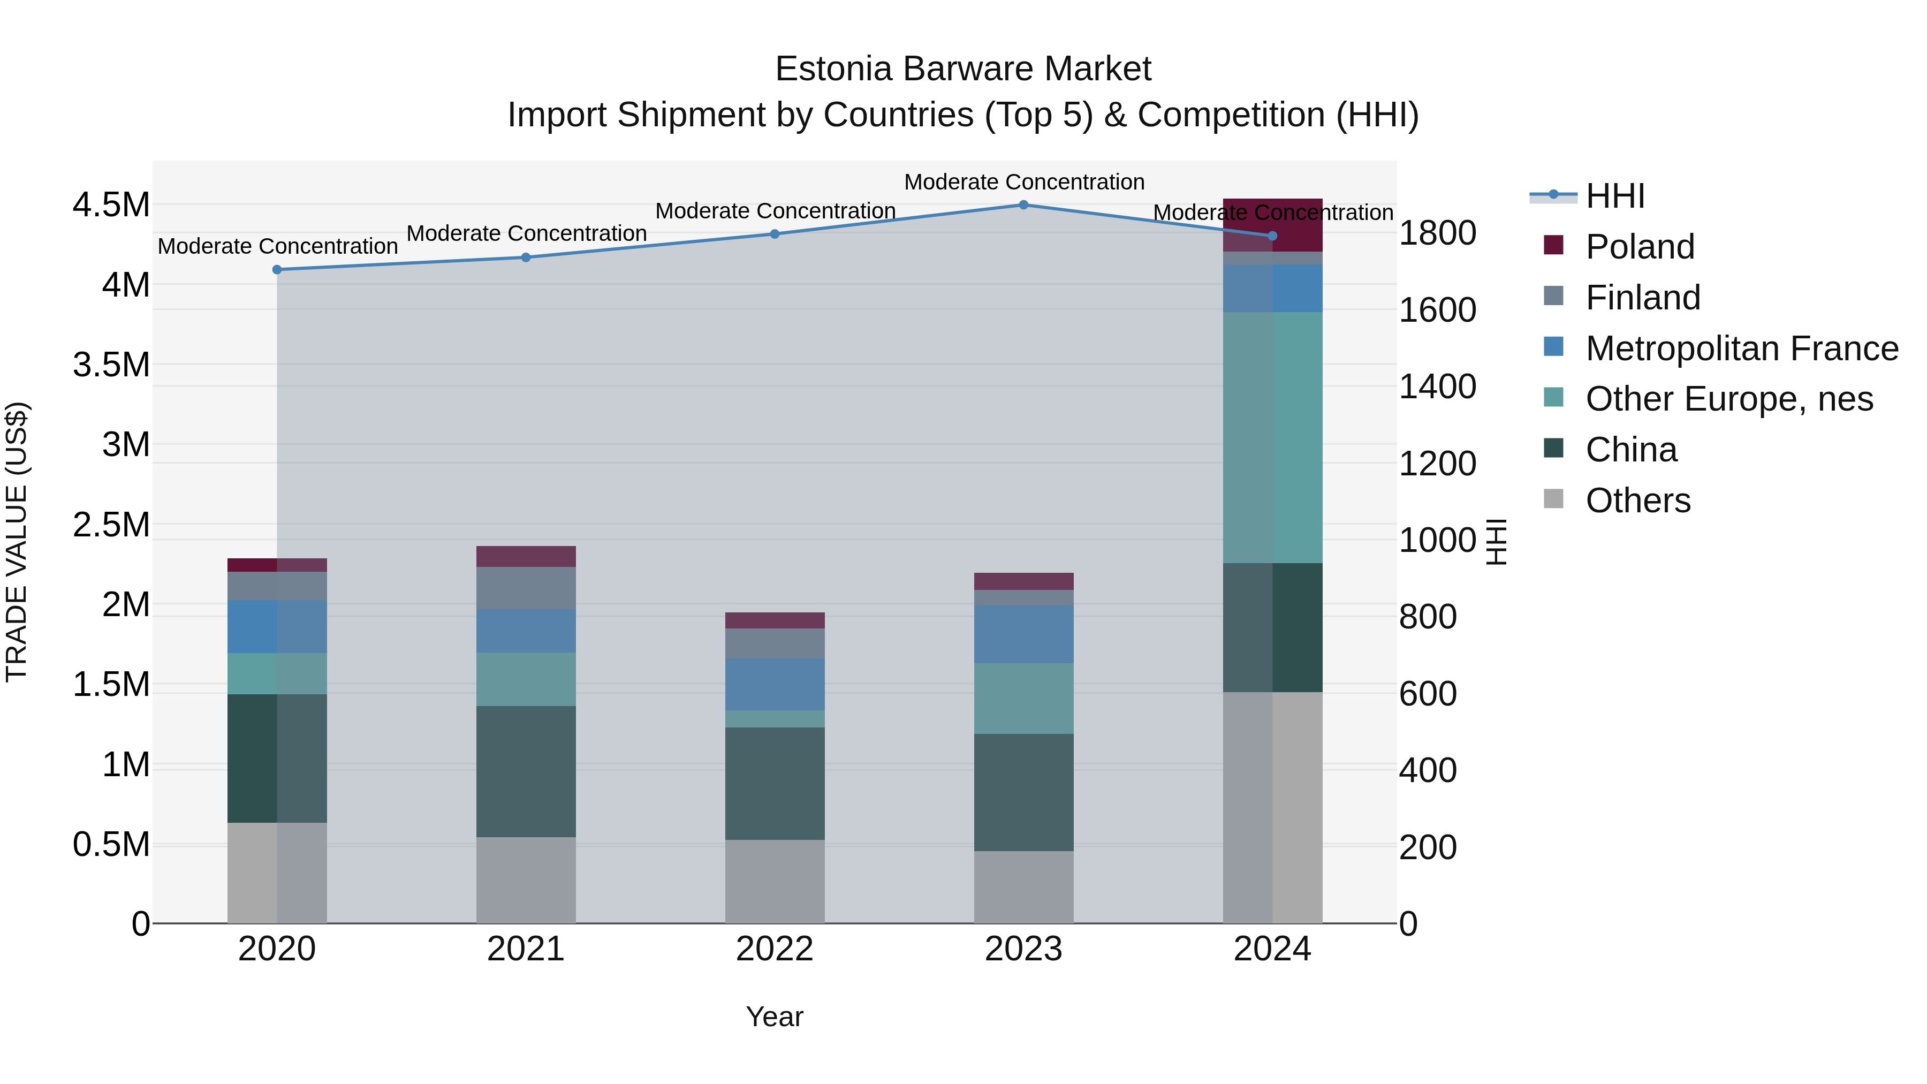Click the Metropolitan France blue legend swatch
The height and width of the screenshot is (1084, 1927).
tap(1554, 346)
